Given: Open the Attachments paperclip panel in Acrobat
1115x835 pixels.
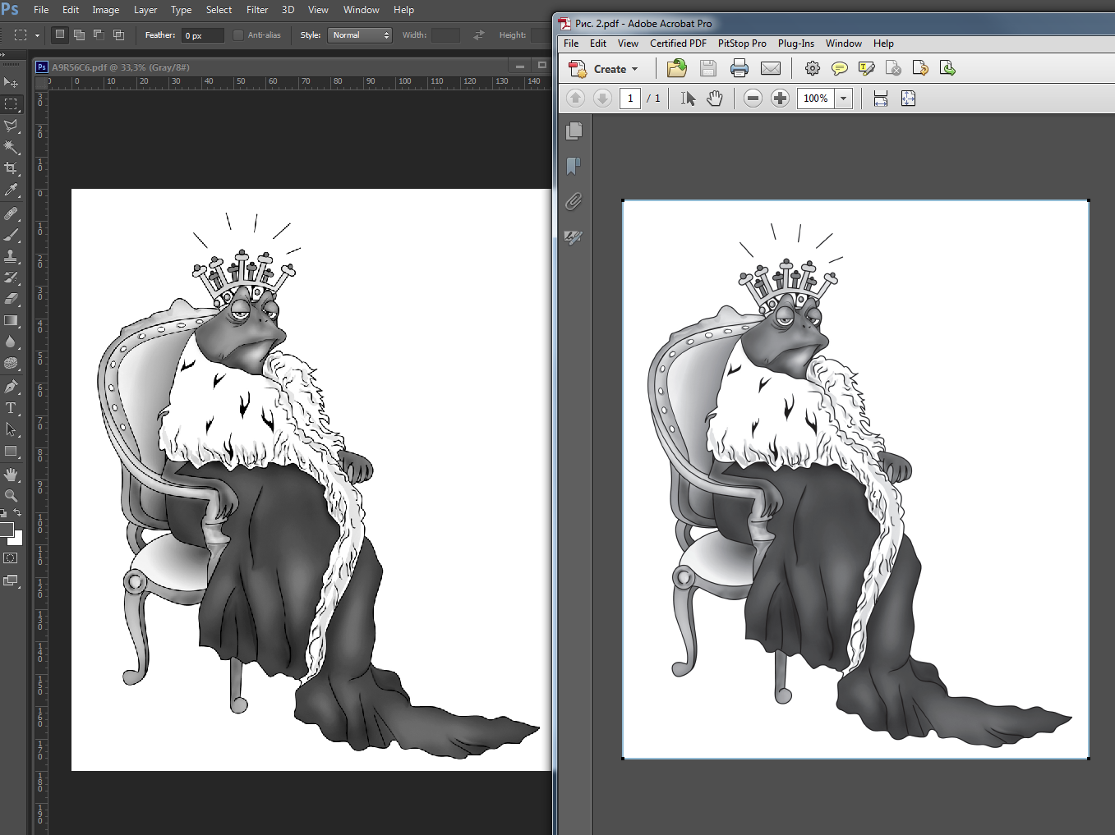Looking at the screenshot, I should (x=574, y=201).
